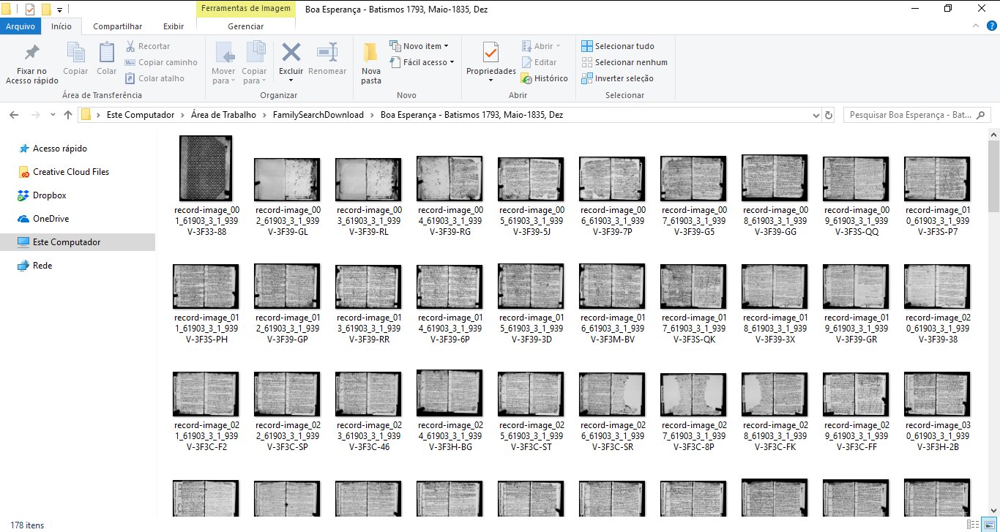Screen dimensions: 1000x532
Task: Click Este Computador in the address path
Action: 141,115
